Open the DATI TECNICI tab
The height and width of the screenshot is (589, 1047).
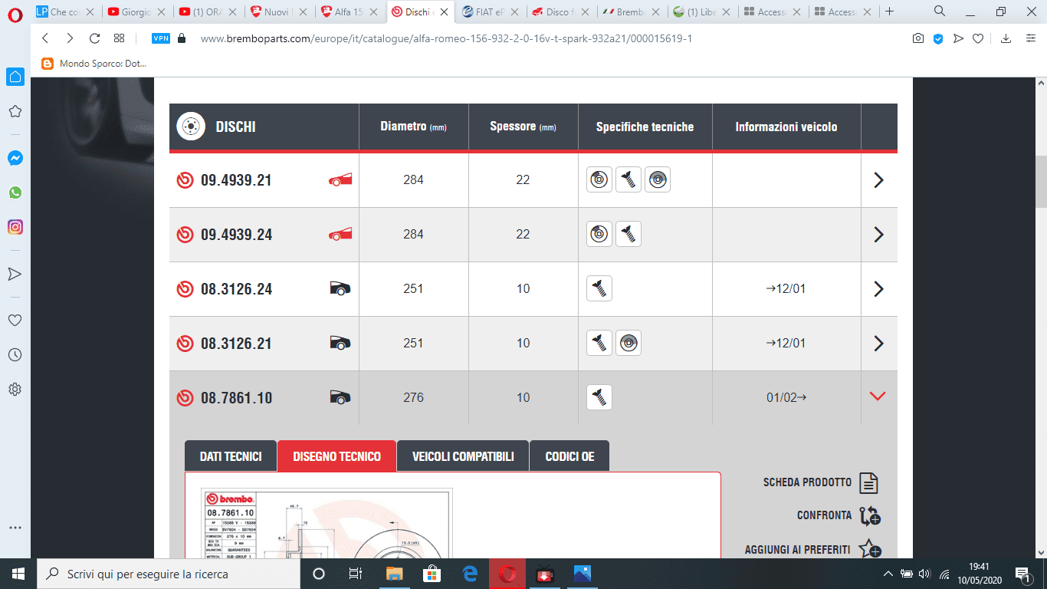(x=231, y=456)
